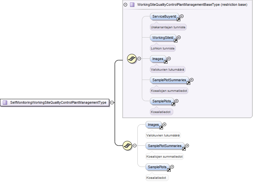Click the purple square icon of WorkingSiteQualityControlPlantManagementBaseType
This screenshot has height=182, width=253.
point(132,5)
